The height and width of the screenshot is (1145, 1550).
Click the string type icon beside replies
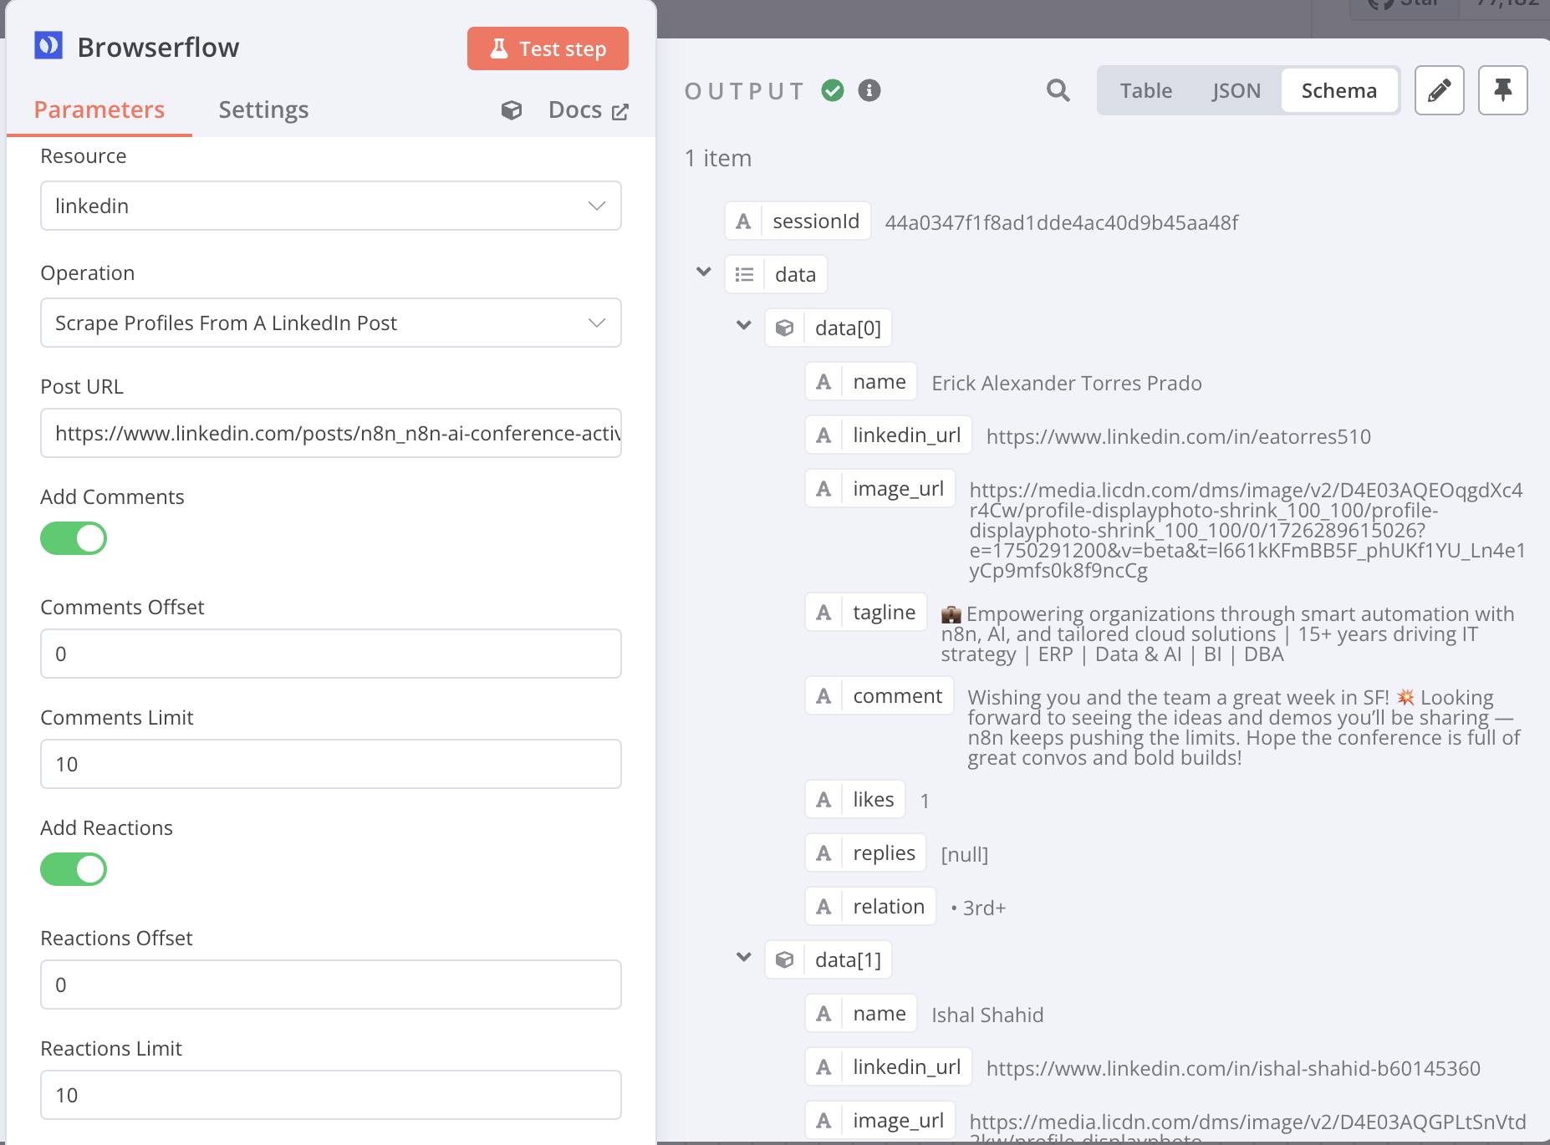point(823,853)
